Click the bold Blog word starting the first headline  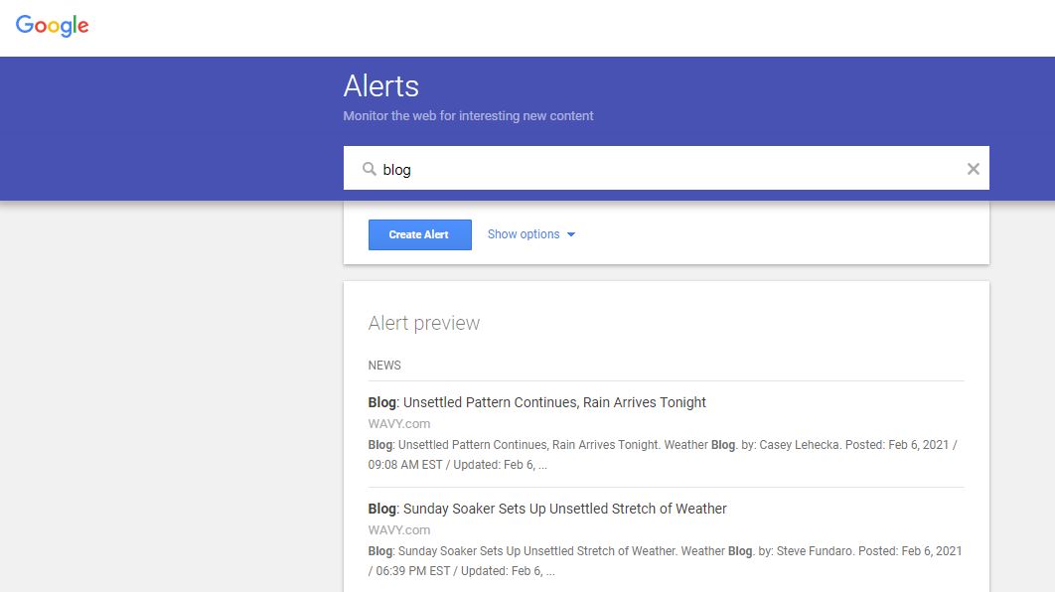382,402
